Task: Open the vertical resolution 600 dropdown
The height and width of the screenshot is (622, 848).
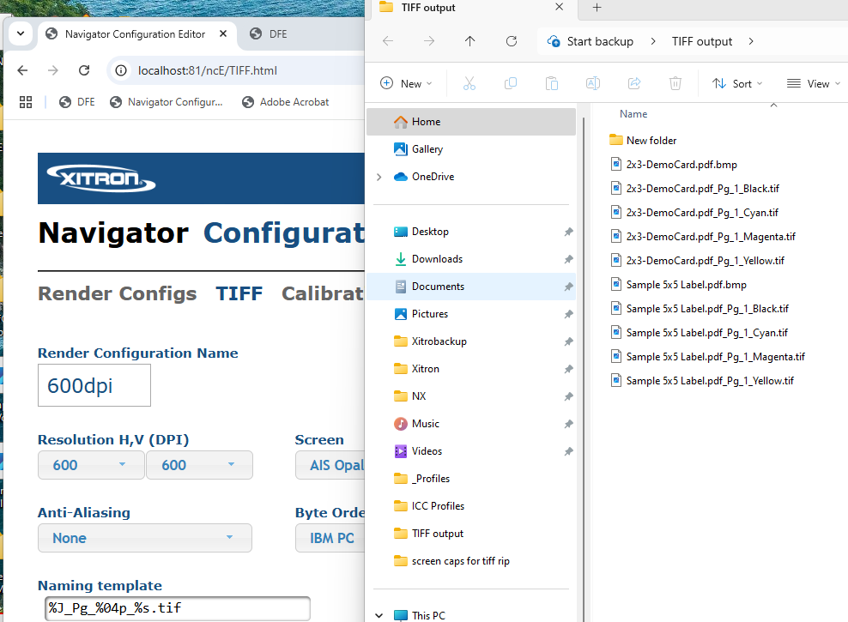Action: (200, 465)
